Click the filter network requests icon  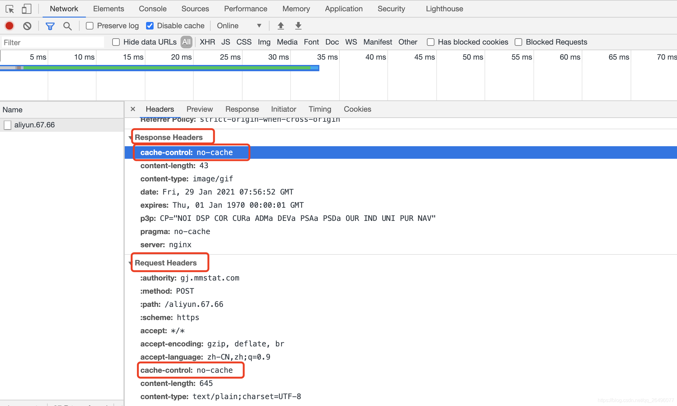pos(50,26)
